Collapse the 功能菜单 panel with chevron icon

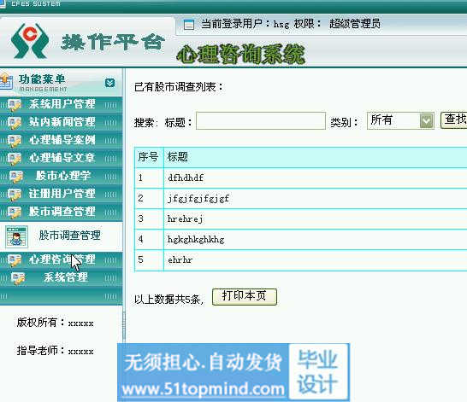(x=109, y=83)
